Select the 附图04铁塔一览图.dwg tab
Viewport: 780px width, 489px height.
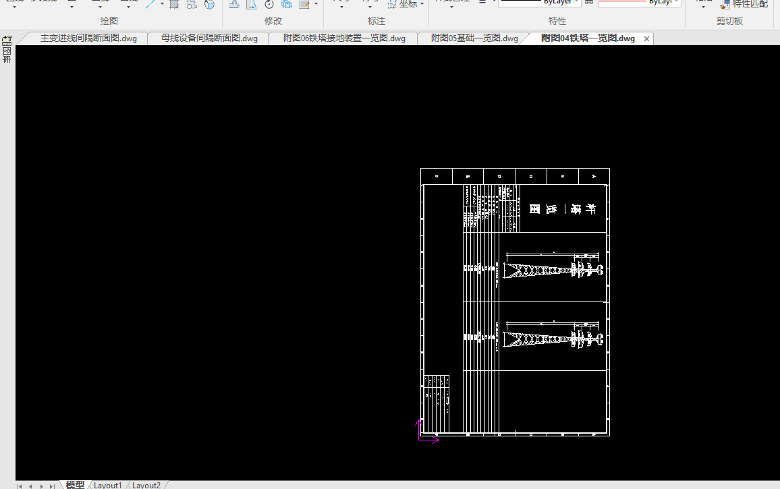click(588, 38)
